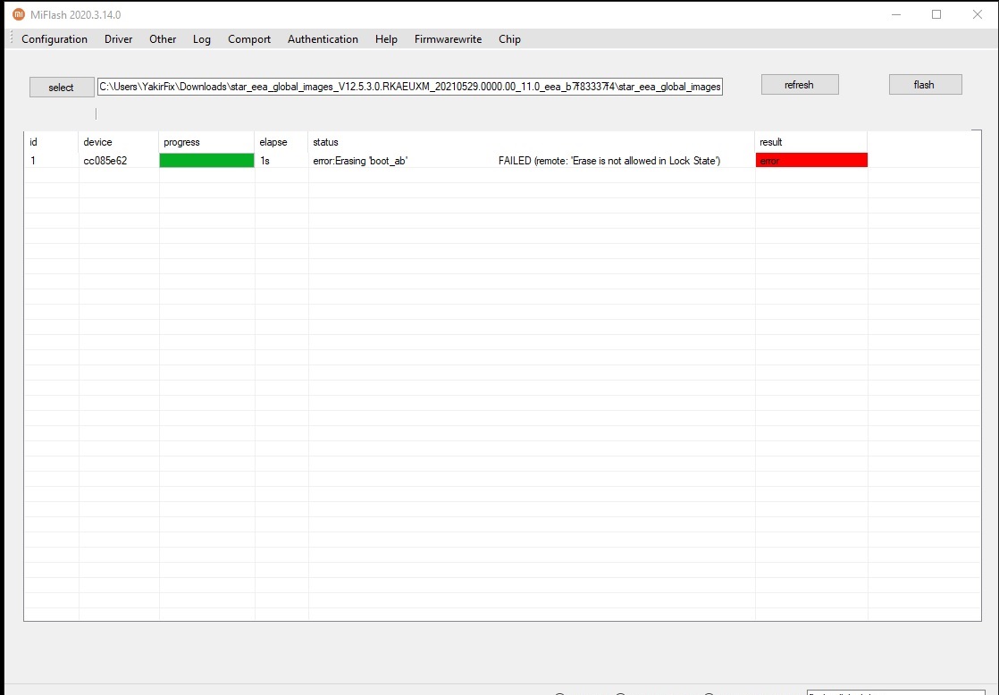This screenshot has width=999, height=695.
Task: Click the device column header
Action: [x=119, y=142]
